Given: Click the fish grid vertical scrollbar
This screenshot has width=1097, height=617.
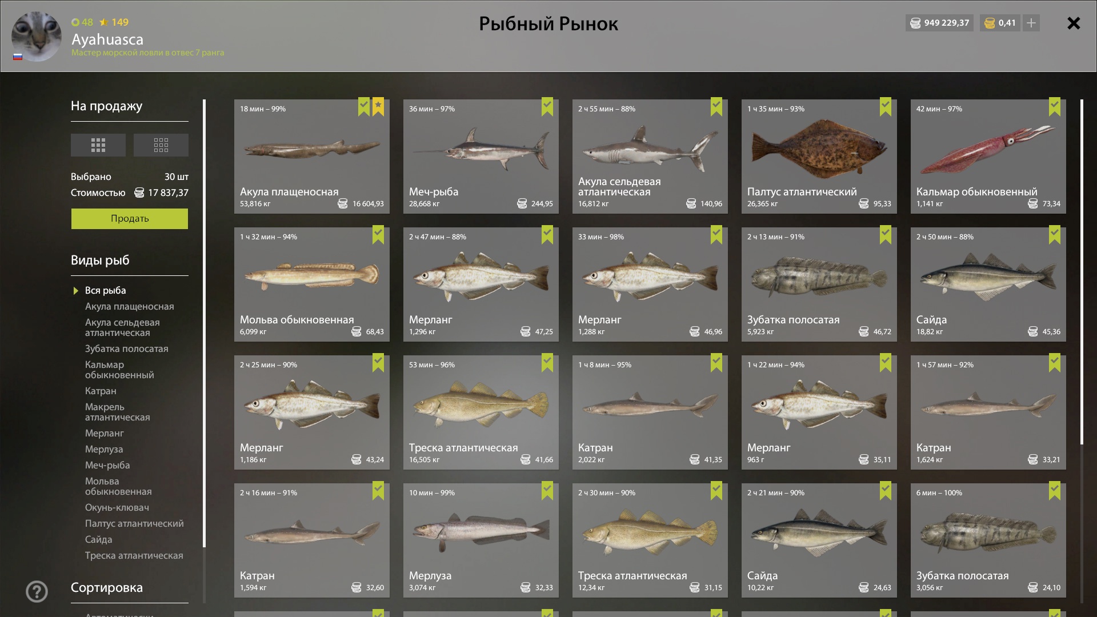Looking at the screenshot, I should pos(1082,272).
